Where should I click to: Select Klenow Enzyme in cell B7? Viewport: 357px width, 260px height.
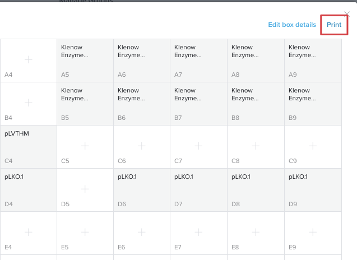tap(198, 104)
